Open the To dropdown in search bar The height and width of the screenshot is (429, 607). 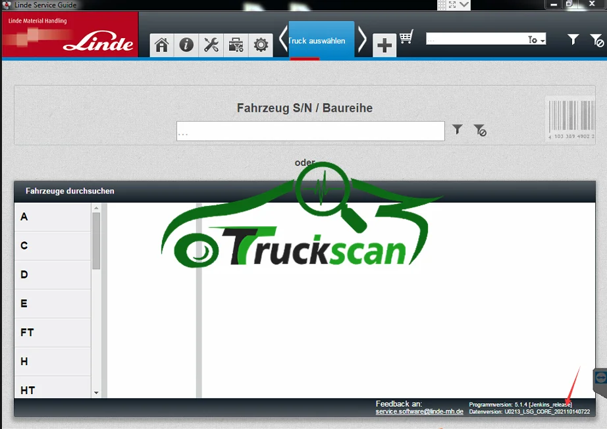click(x=536, y=39)
